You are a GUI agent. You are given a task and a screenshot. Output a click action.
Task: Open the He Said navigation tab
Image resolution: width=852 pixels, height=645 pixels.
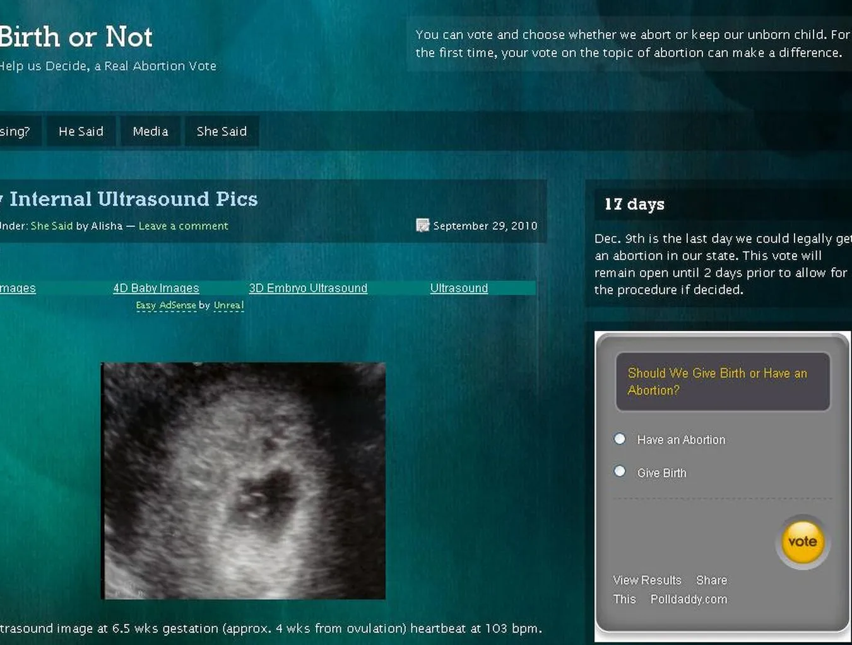81,131
